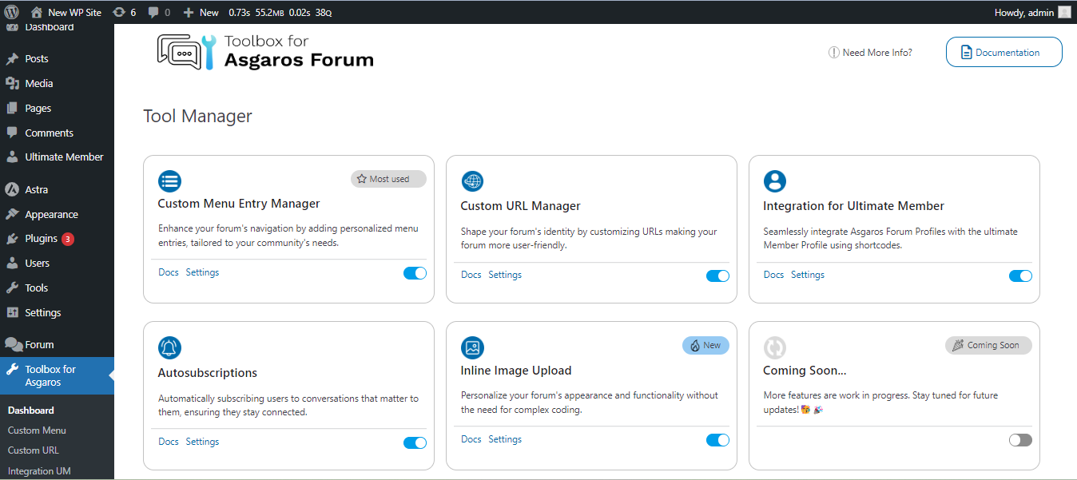Click Need More Info? text
Screen dimensions: 1077x480
877,53
